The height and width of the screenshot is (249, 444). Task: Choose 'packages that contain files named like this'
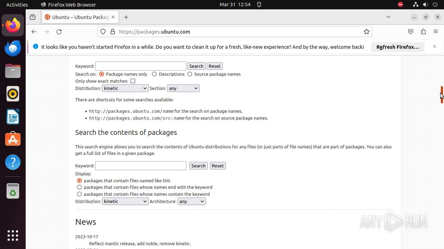(x=79, y=181)
